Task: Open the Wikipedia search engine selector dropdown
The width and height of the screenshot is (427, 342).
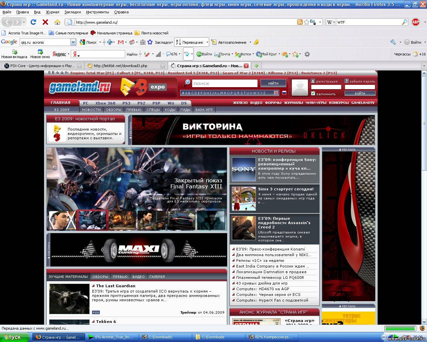Action: 334,22
